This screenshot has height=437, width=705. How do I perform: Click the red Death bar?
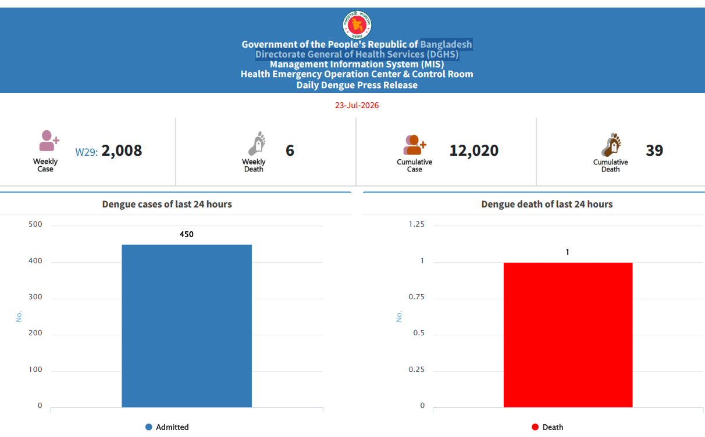[568, 335]
